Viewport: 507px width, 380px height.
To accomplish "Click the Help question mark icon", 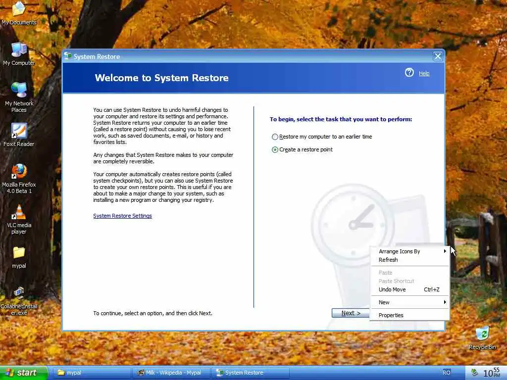I will click(409, 72).
